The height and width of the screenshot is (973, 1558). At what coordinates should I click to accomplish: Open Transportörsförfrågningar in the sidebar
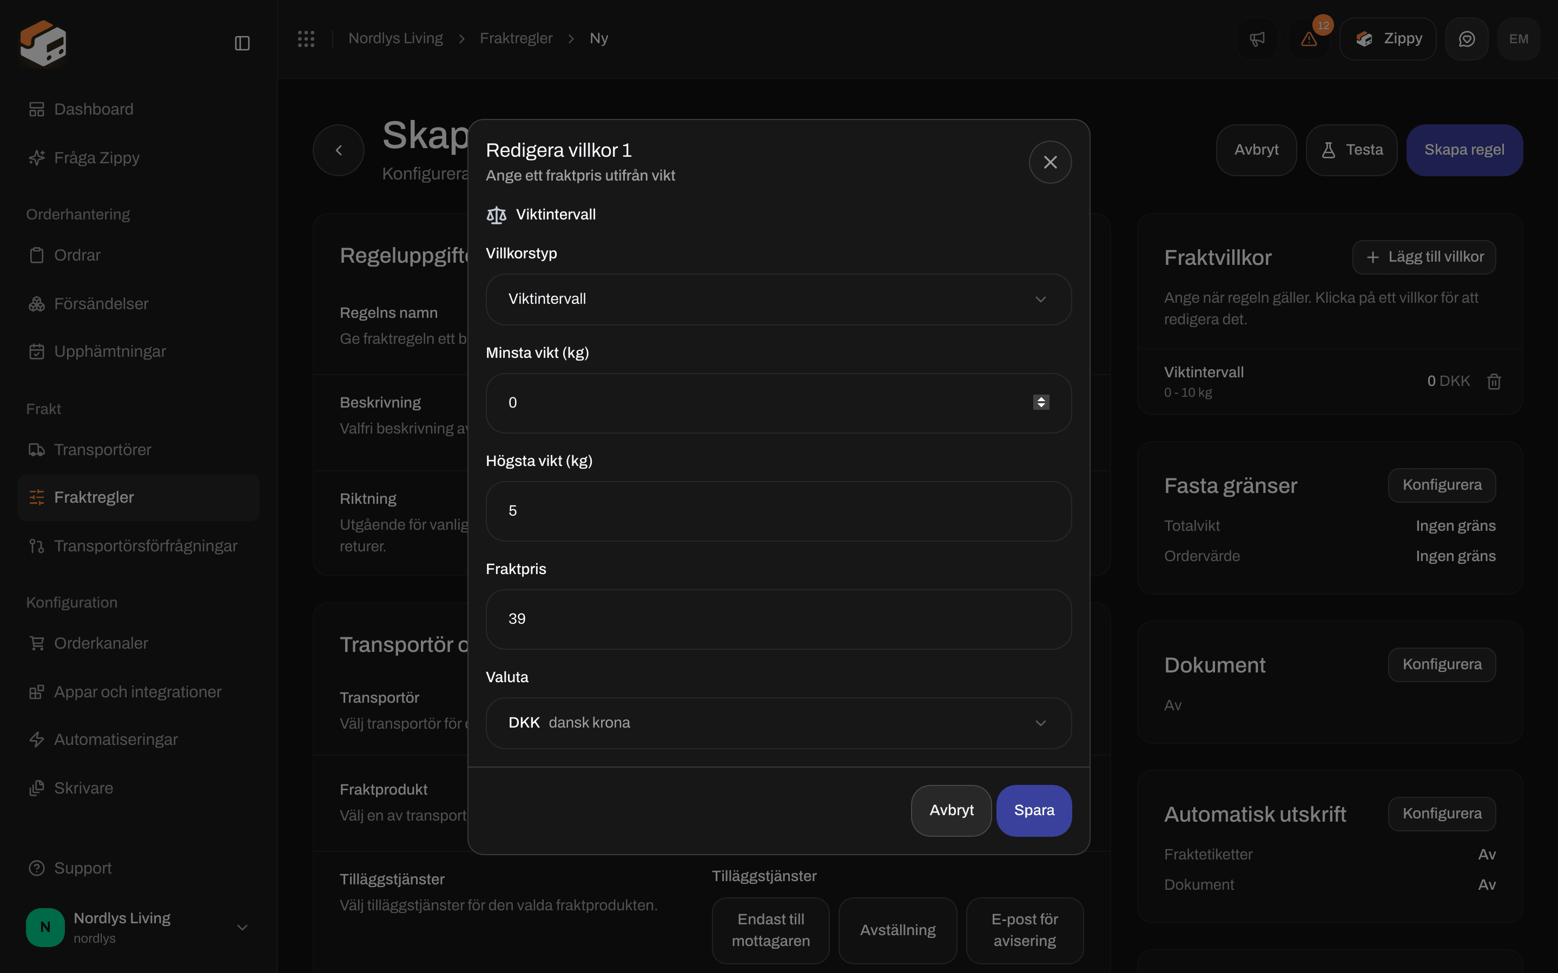[x=138, y=546]
